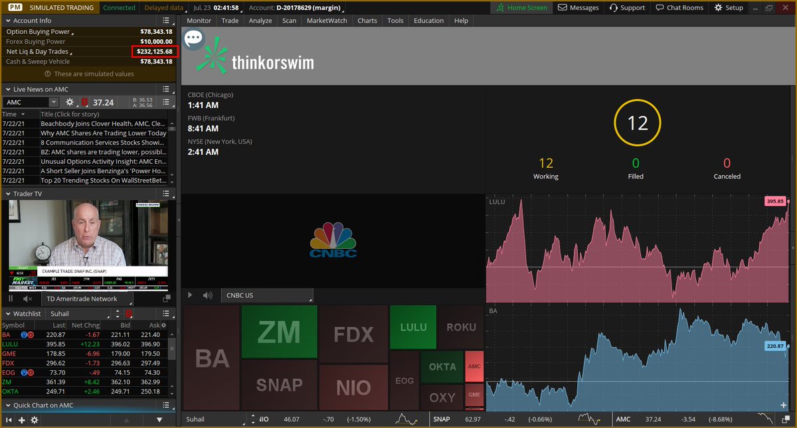The image size is (797, 428).
Task: Open CNBC US channel dropdown
Action: tap(268, 295)
